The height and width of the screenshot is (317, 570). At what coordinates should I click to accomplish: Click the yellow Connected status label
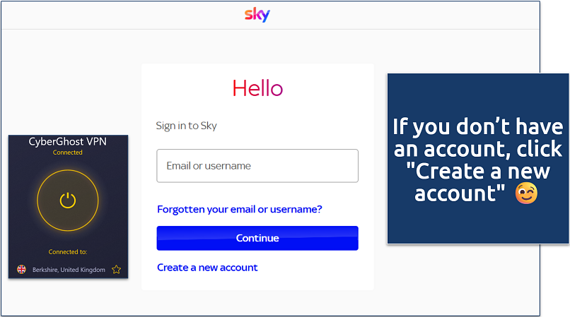pos(68,152)
